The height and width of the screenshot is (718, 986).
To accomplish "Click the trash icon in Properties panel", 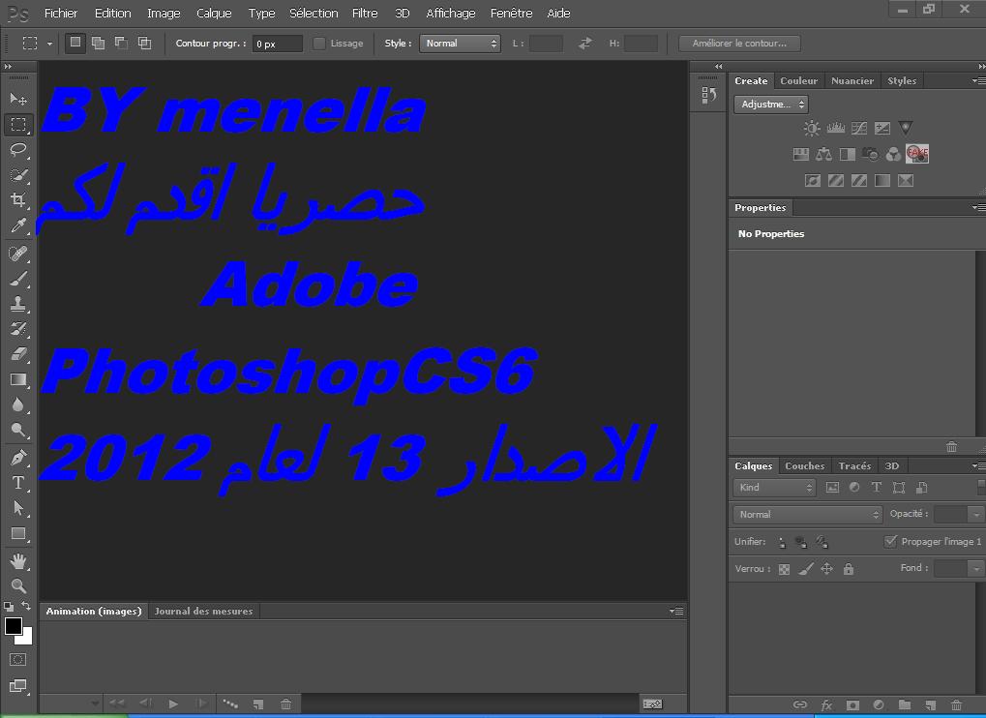I will [x=951, y=446].
